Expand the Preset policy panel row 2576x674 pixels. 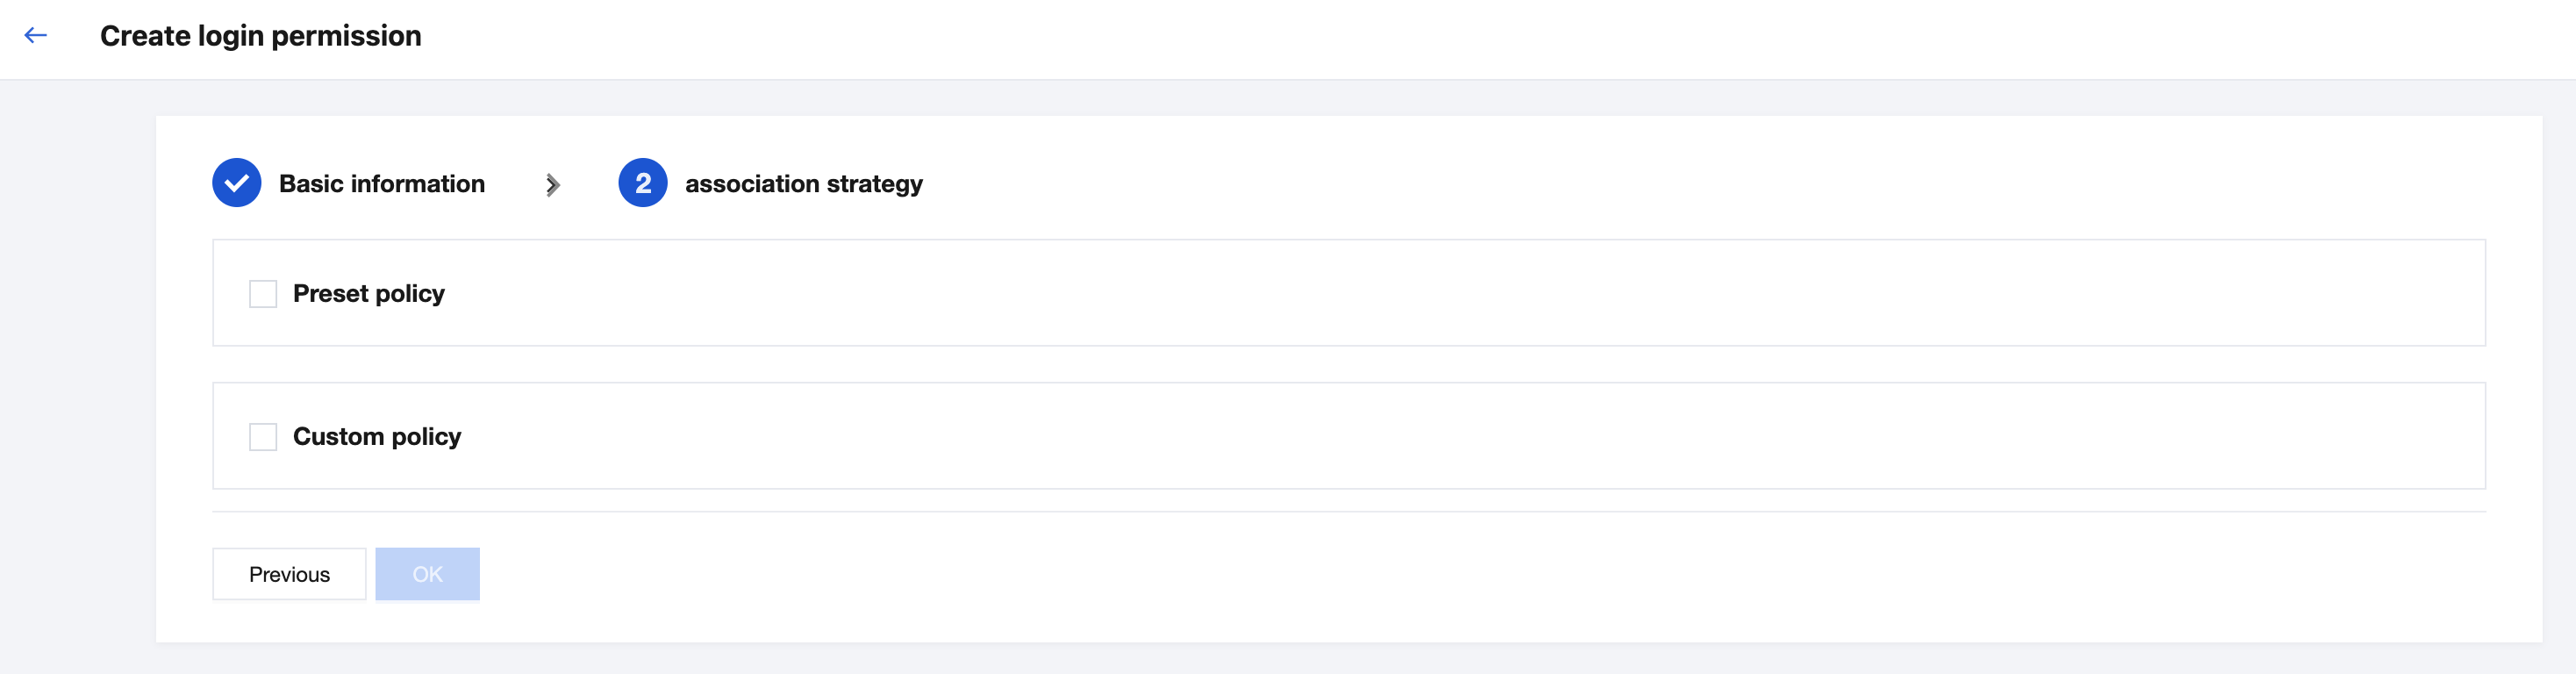(1400, 293)
